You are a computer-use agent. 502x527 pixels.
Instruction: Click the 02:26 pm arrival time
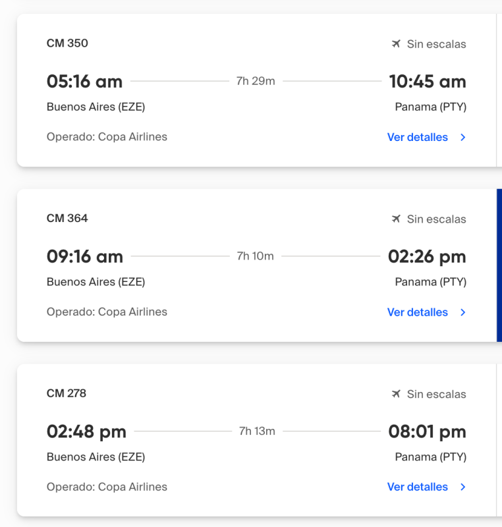coord(427,256)
